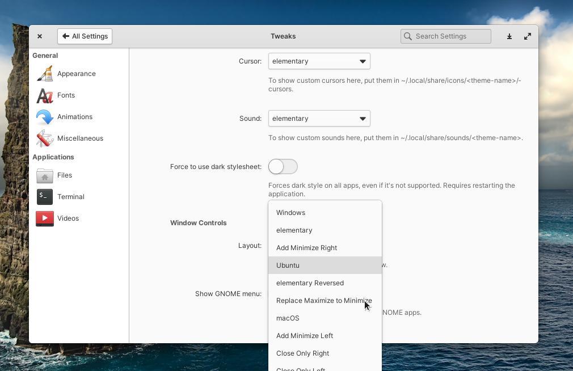Select the Ubuntu layout option
This screenshot has width=573, height=371.
288,265
